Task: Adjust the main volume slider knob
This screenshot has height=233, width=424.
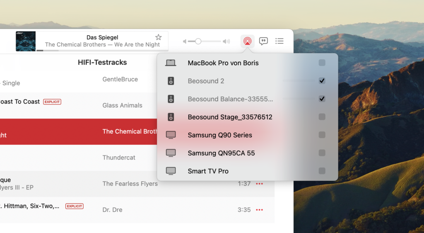Action: click(x=198, y=41)
